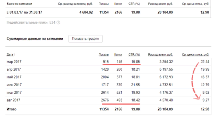Click average click price 12.79
The width and height of the screenshot is (213, 116).
205,85
